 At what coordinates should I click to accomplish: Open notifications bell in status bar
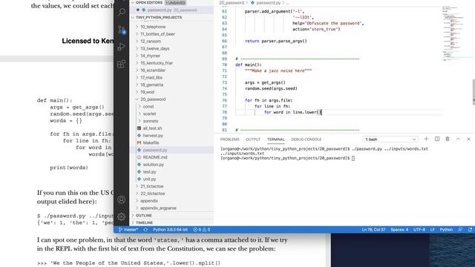[470, 230]
